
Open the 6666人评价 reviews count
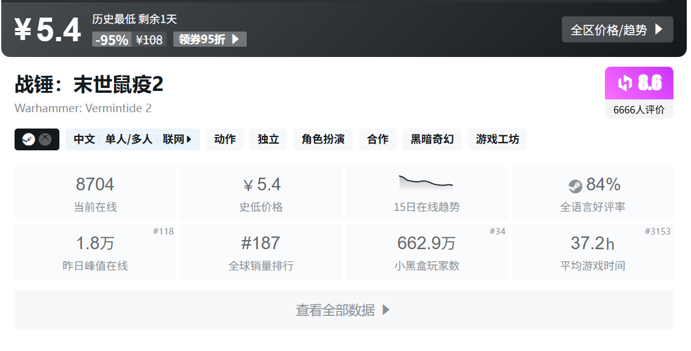(x=638, y=109)
